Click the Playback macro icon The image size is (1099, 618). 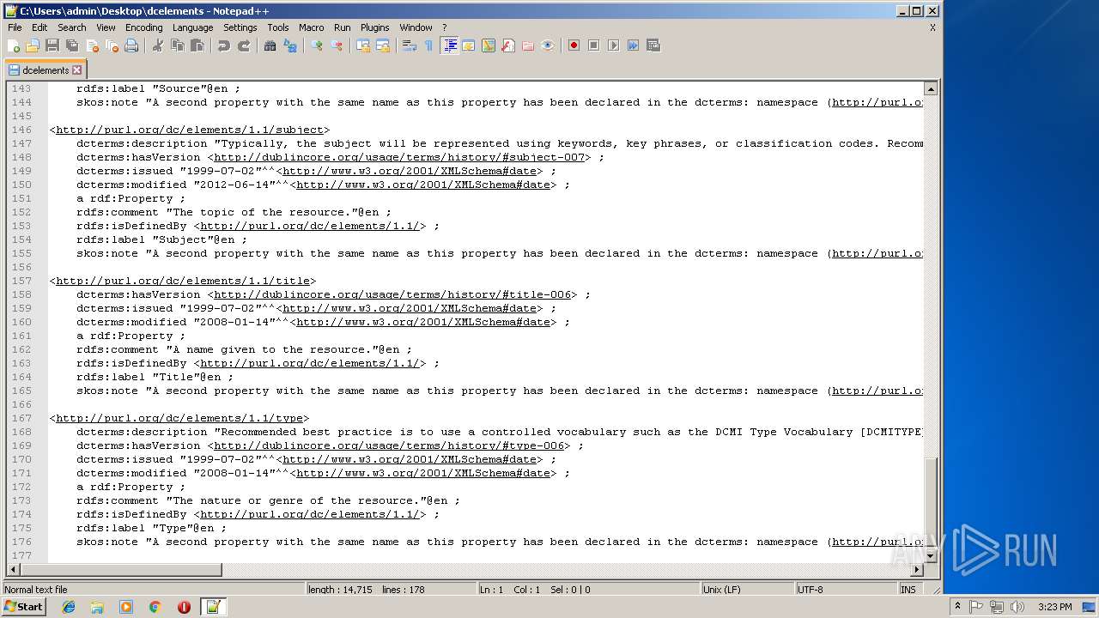(613, 45)
